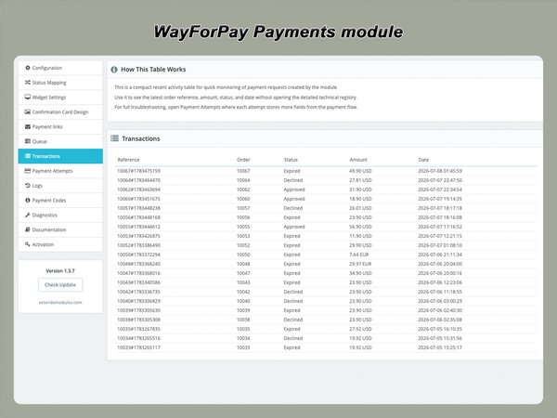Click order number 10043
This screenshot has height=418, width=557.
(x=243, y=282)
